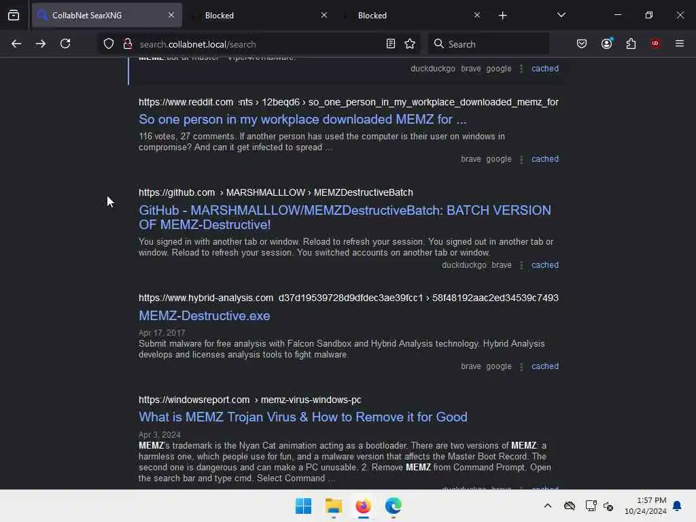Viewport: 696px width, 522px height.
Task: Switch to second Blocked tab
Action: [x=413, y=15]
